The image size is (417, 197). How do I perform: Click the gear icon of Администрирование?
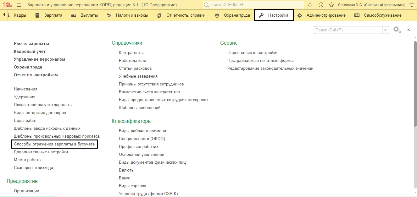(300, 15)
